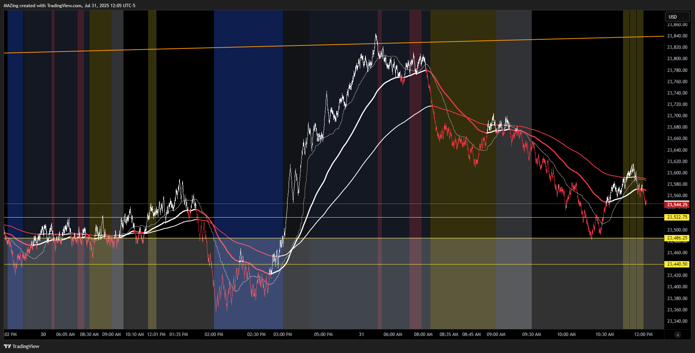Click the 02:30 PM time axis label

[x=256, y=334]
